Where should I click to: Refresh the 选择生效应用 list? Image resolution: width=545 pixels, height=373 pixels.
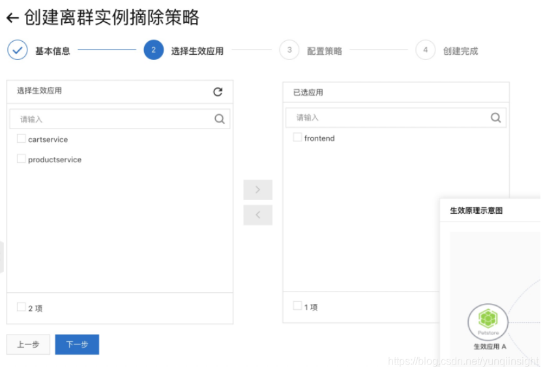click(218, 92)
